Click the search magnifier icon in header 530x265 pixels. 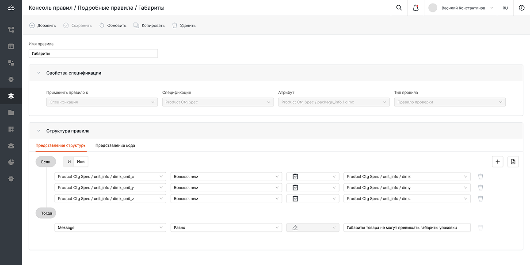pos(399,8)
